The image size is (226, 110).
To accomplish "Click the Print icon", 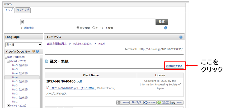I will pos(177,103).
